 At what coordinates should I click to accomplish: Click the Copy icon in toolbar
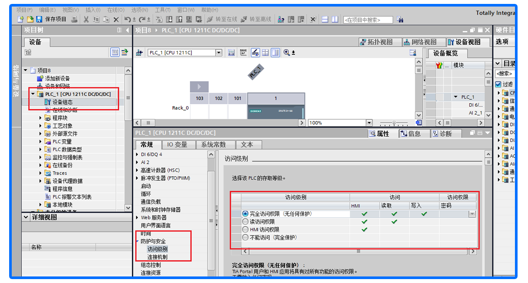96,19
